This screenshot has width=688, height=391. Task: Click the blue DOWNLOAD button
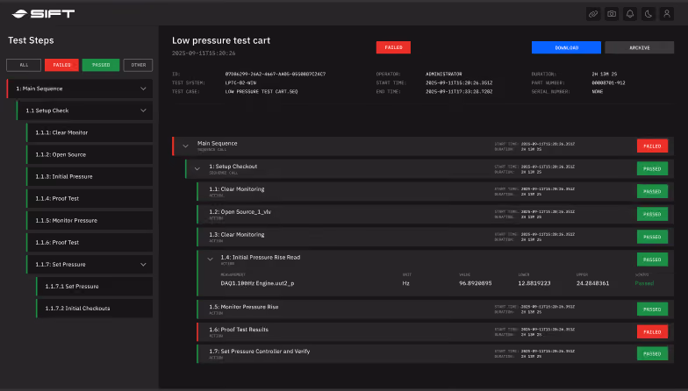click(x=567, y=47)
